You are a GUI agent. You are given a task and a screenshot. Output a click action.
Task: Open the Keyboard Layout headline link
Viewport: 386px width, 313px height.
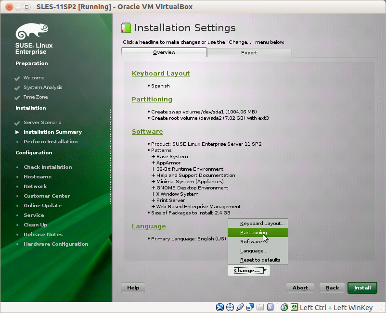(x=161, y=73)
